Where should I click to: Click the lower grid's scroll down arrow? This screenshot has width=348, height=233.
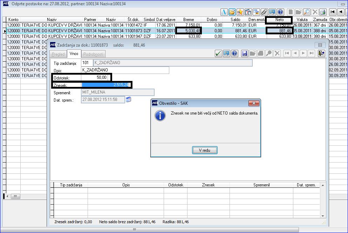323,216
